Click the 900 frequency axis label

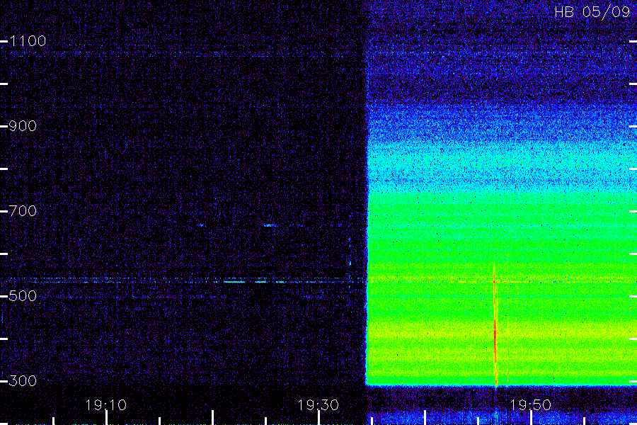click(x=23, y=126)
